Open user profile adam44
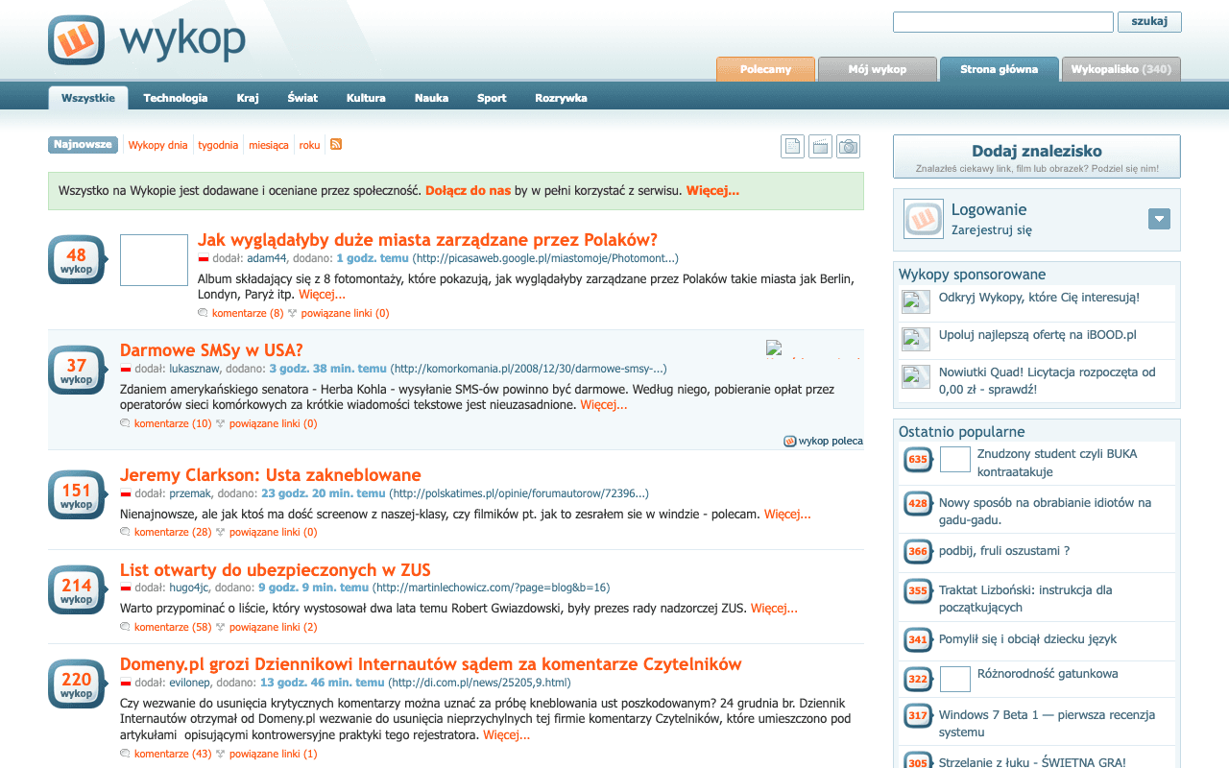This screenshot has height=768, width=1229. pos(267,258)
